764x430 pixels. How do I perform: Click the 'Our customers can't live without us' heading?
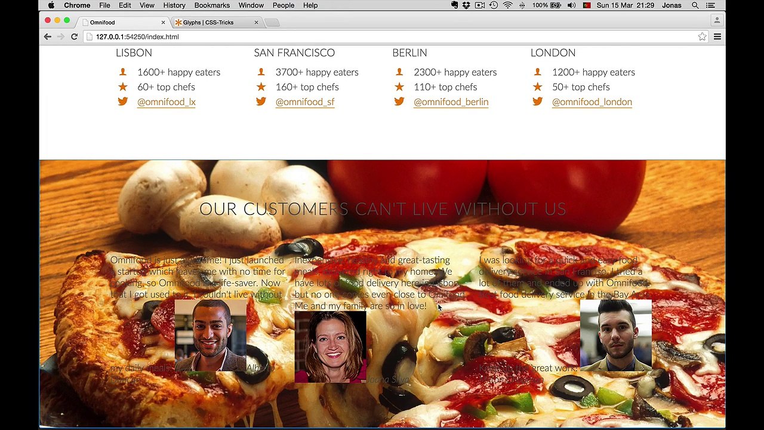coord(383,209)
